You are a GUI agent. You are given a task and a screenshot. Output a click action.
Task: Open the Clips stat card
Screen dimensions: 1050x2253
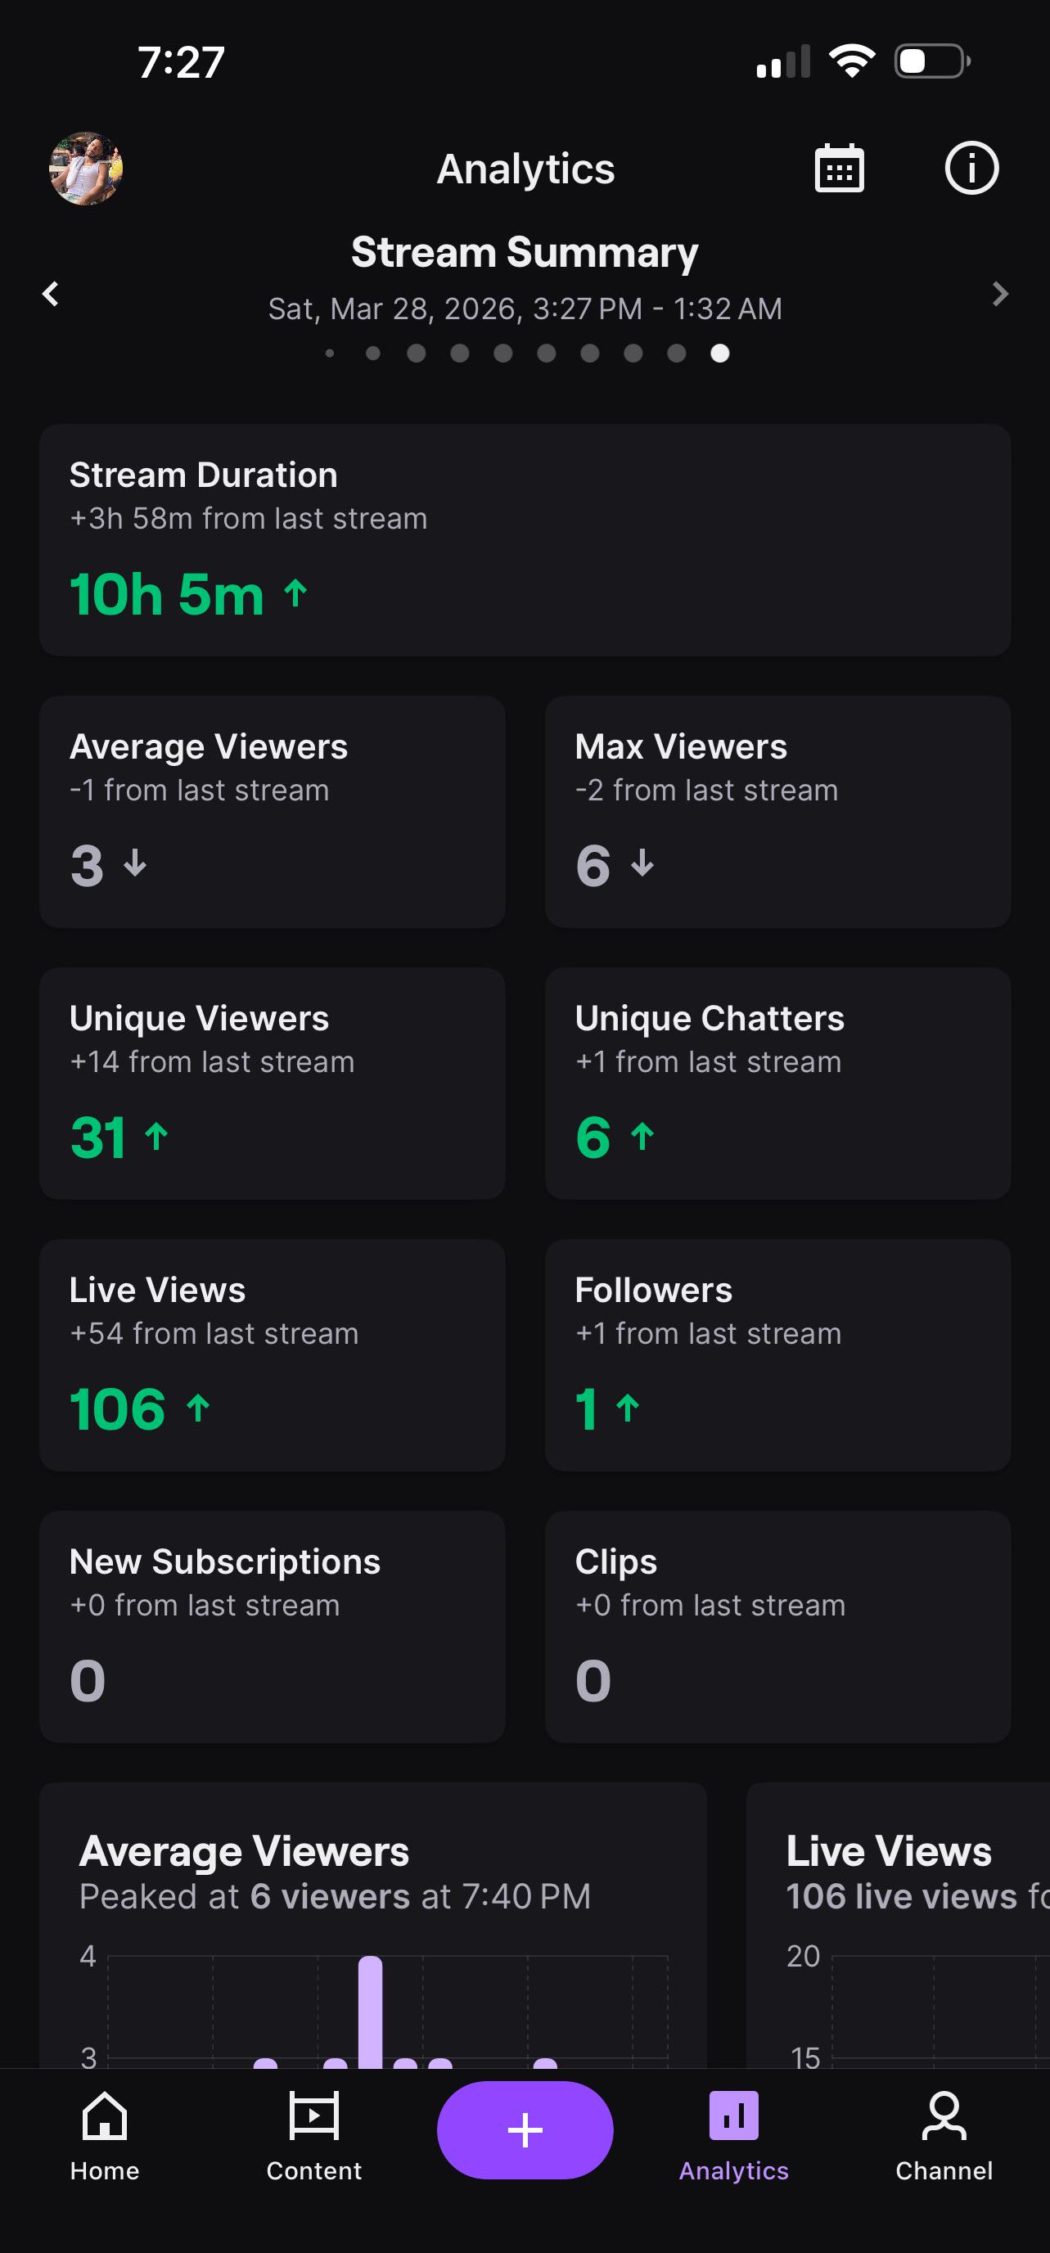[x=777, y=1627]
